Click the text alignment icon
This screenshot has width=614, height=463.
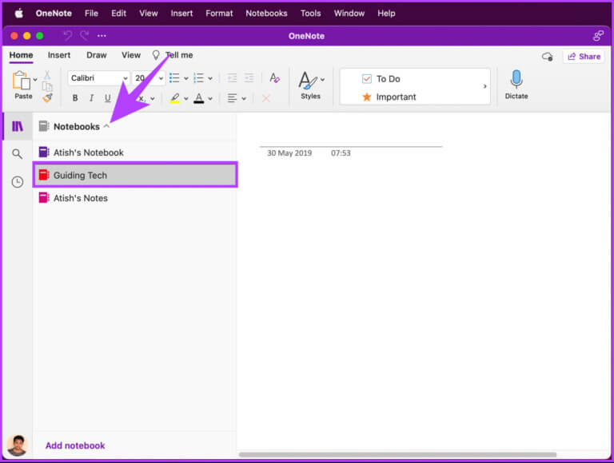(x=232, y=98)
